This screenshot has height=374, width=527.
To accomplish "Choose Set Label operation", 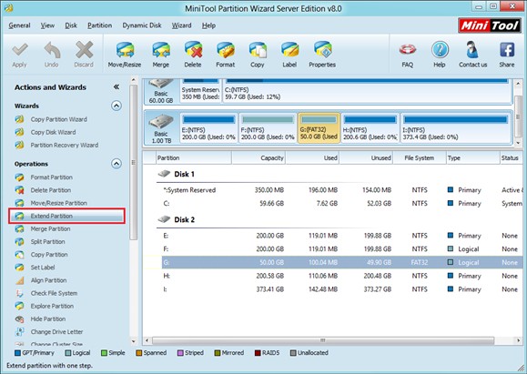I will click(x=35, y=268).
